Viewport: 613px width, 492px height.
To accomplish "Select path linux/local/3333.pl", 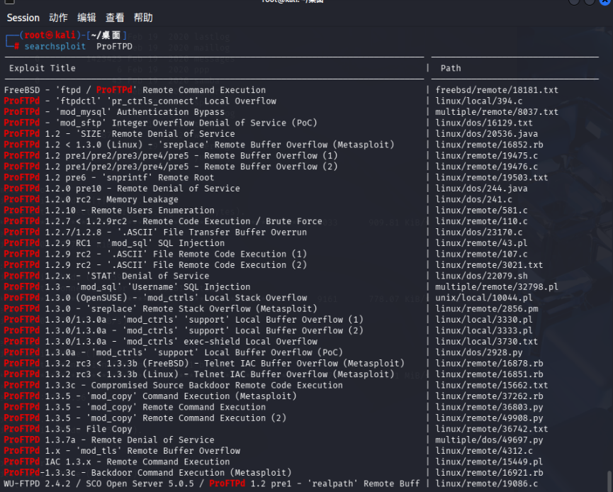I will 484,330.
